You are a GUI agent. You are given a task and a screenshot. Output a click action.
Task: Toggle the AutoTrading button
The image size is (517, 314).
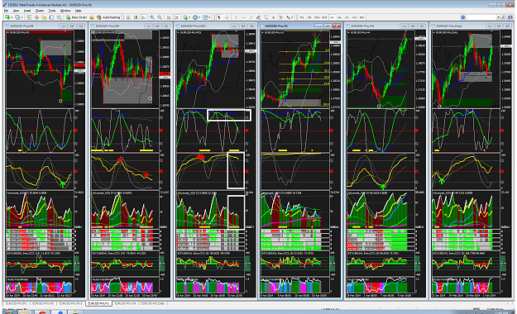[x=108, y=17]
